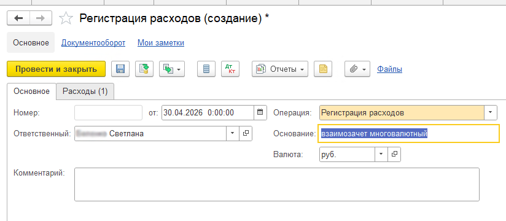This screenshot has width=506, height=221.
Task: Open the document structure list icon
Action: coord(206,69)
